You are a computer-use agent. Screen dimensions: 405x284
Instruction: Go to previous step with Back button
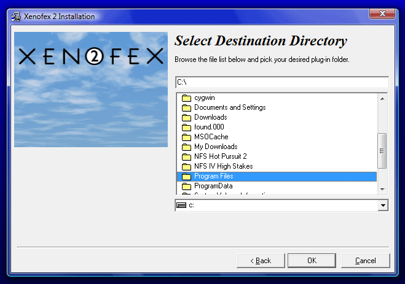click(261, 261)
